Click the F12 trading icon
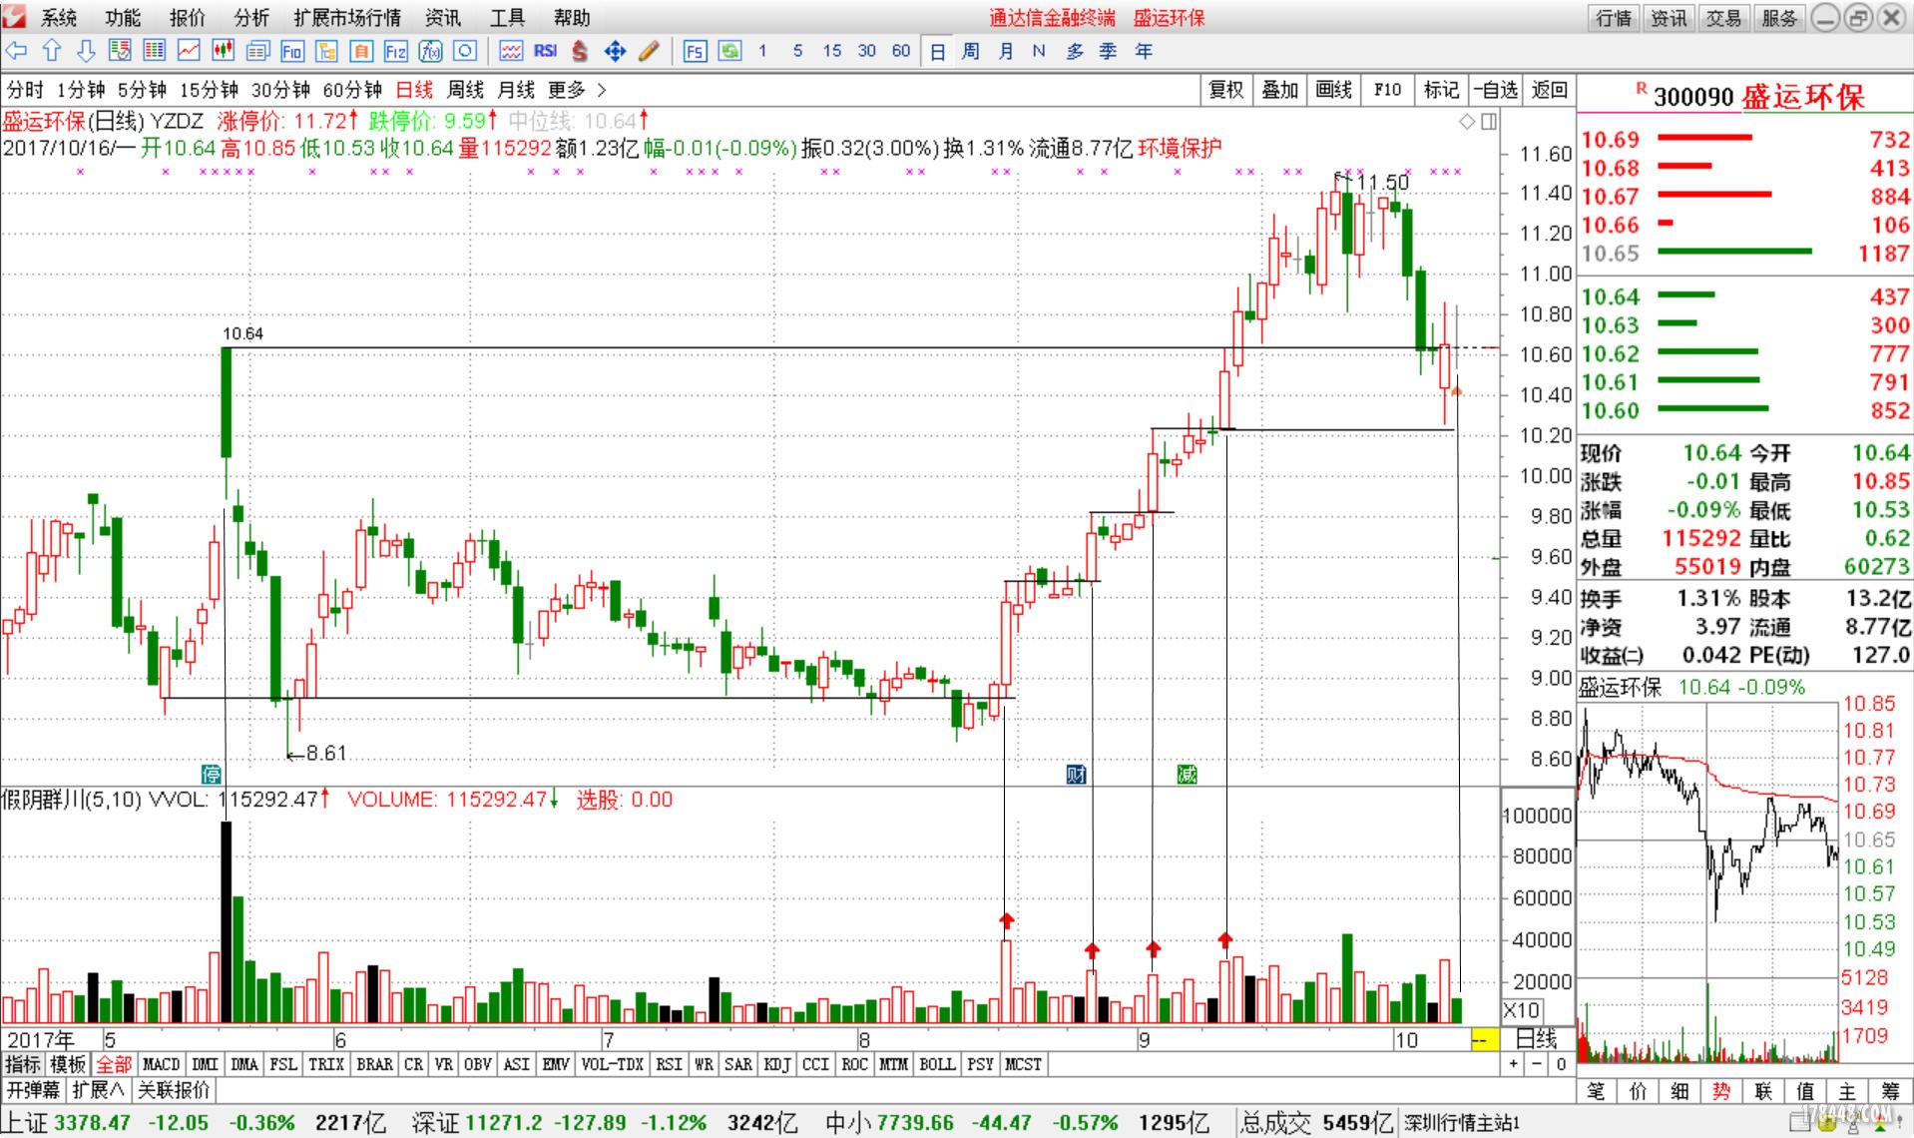Screen dimensions: 1914x1138 coord(396,51)
